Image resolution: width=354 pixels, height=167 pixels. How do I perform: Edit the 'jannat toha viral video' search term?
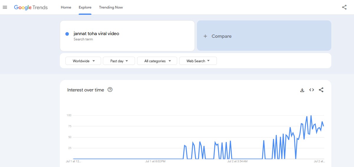click(x=96, y=34)
